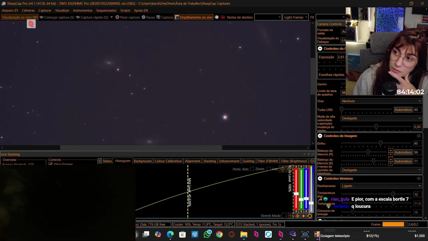Click the blue channel up arrow
This screenshot has width=428, height=241.
click(306, 167)
